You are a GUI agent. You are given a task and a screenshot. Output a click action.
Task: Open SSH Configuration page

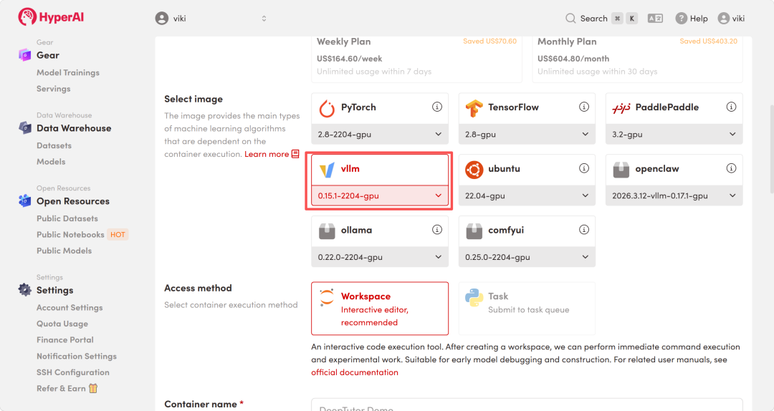[x=73, y=372]
